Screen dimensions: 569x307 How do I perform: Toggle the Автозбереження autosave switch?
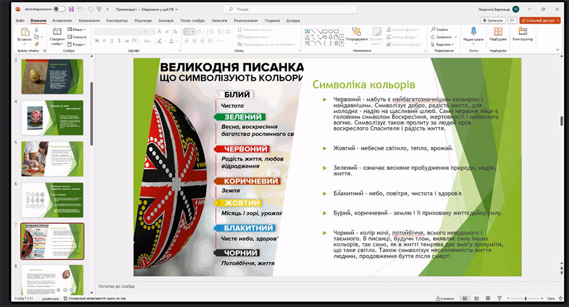pos(60,9)
